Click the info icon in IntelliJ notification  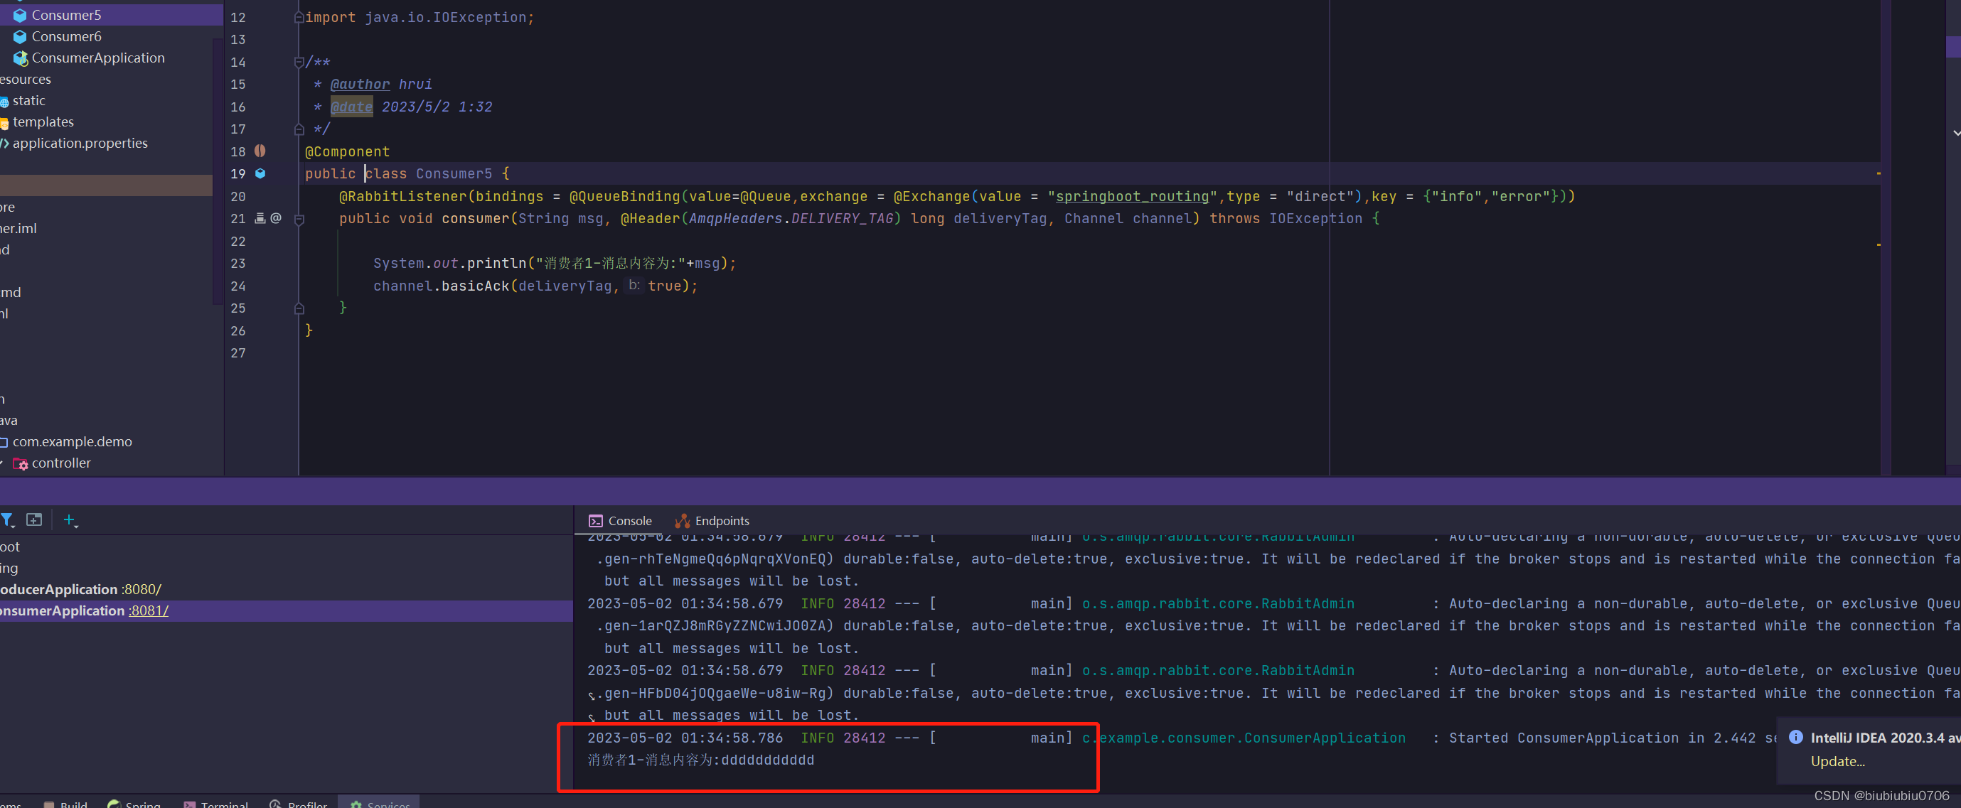click(x=1796, y=736)
